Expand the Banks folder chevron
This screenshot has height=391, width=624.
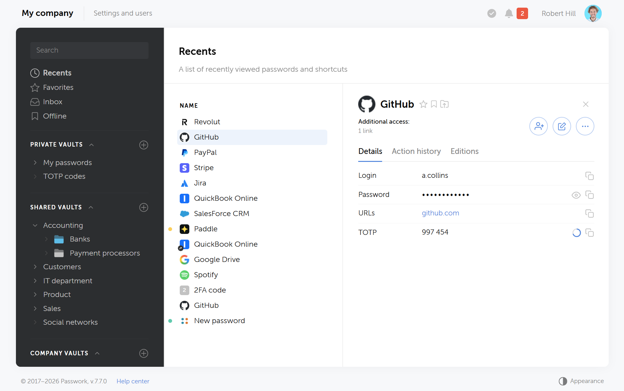click(x=46, y=239)
